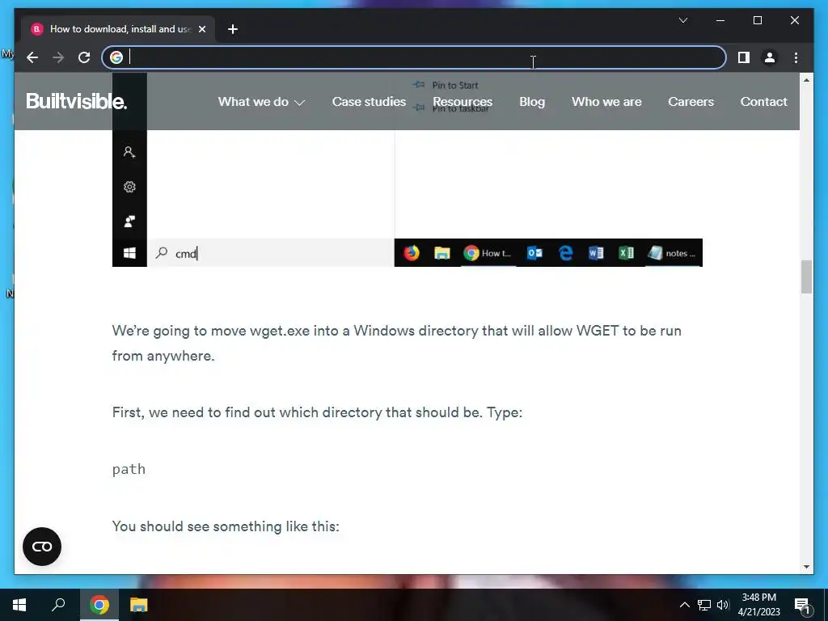Open the network status icon
This screenshot has width=828, height=621.
point(704,605)
